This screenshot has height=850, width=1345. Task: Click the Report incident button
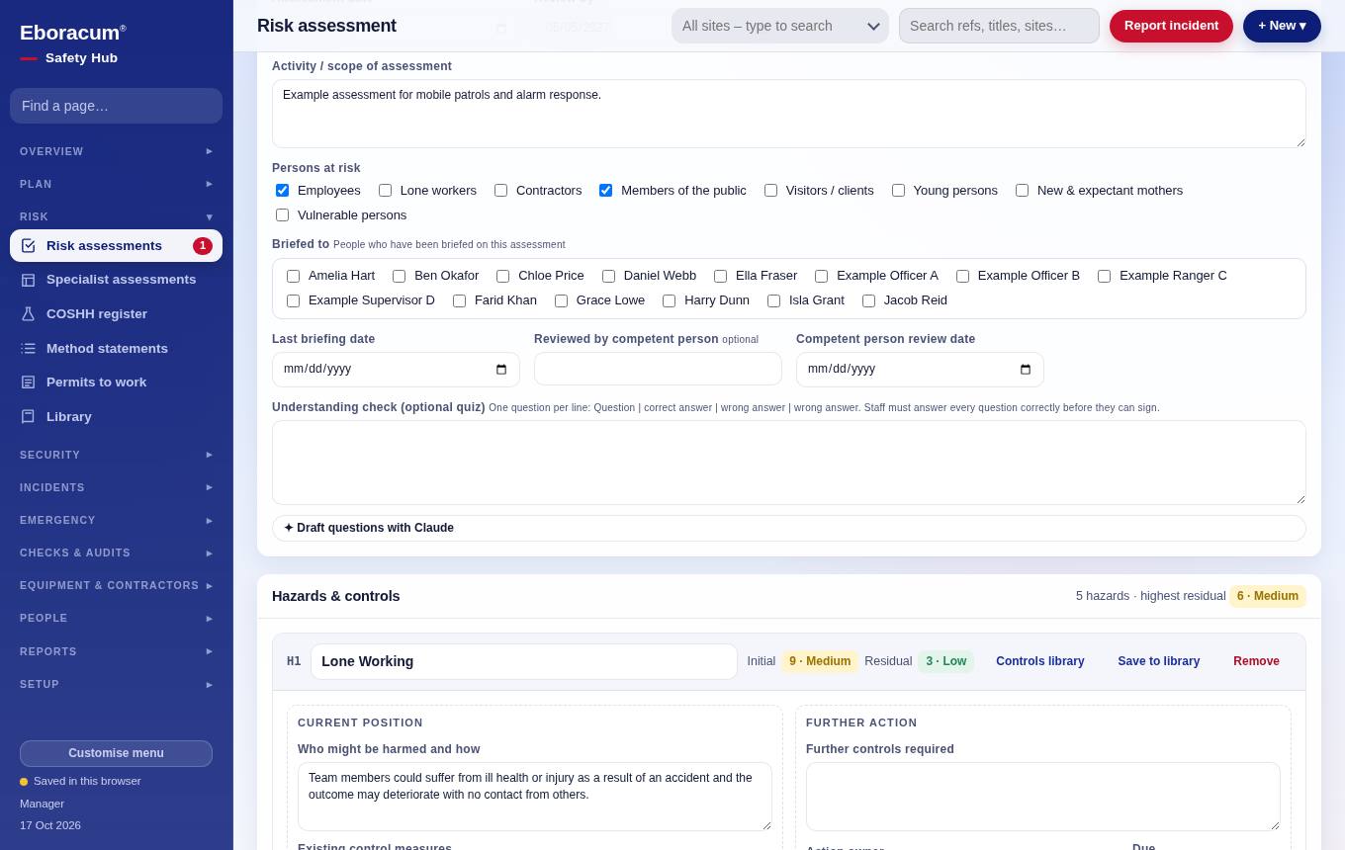tap(1171, 26)
